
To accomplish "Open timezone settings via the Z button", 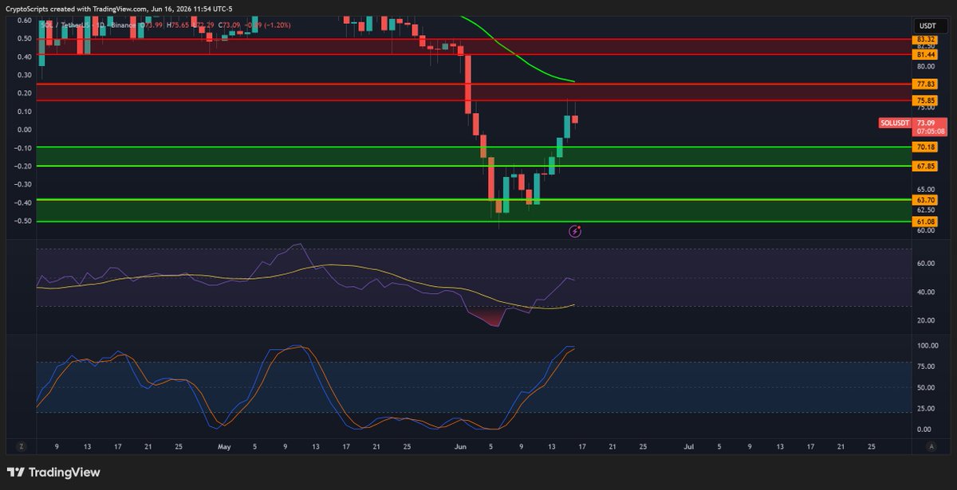I will point(22,448).
